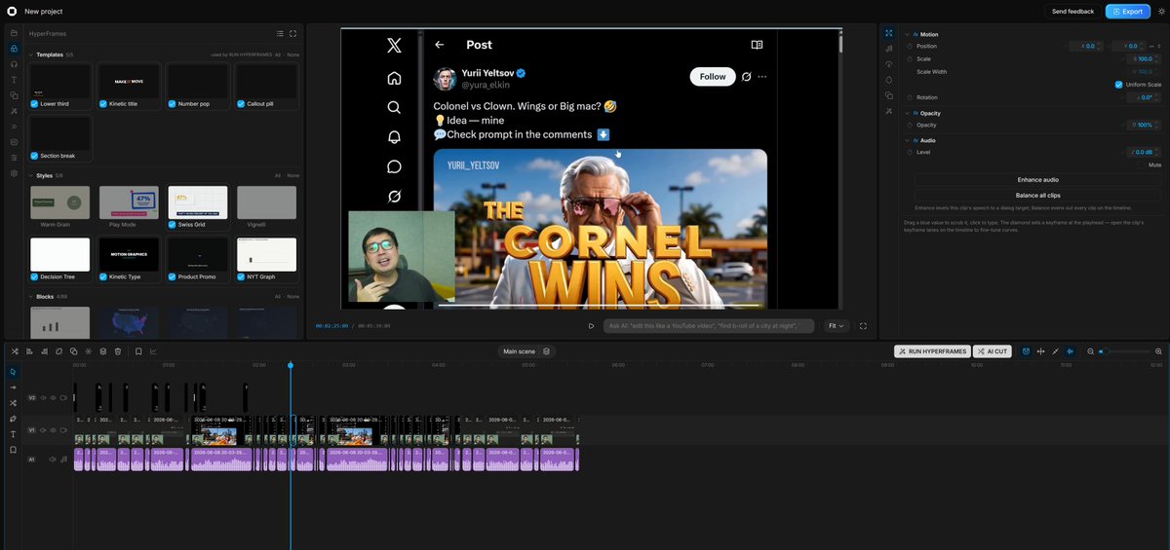
Task: Collapse the Blocks section
Action: click(x=30, y=296)
